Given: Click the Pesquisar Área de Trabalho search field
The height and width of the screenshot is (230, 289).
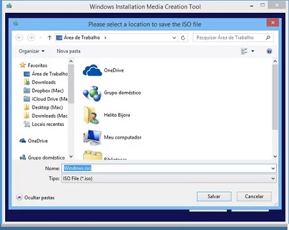Looking at the screenshot, I should (233, 38).
